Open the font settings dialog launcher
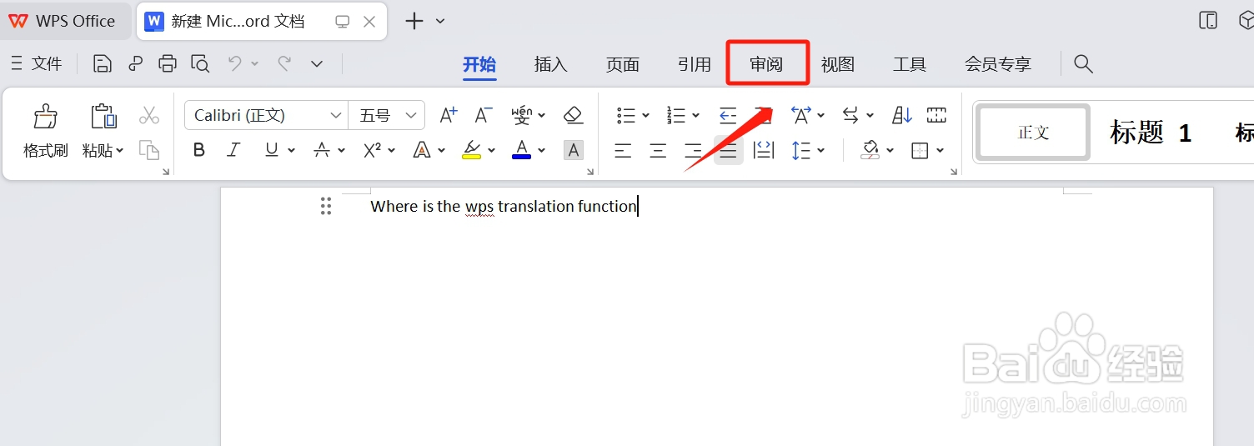This screenshot has height=446, width=1254. click(x=590, y=172)
